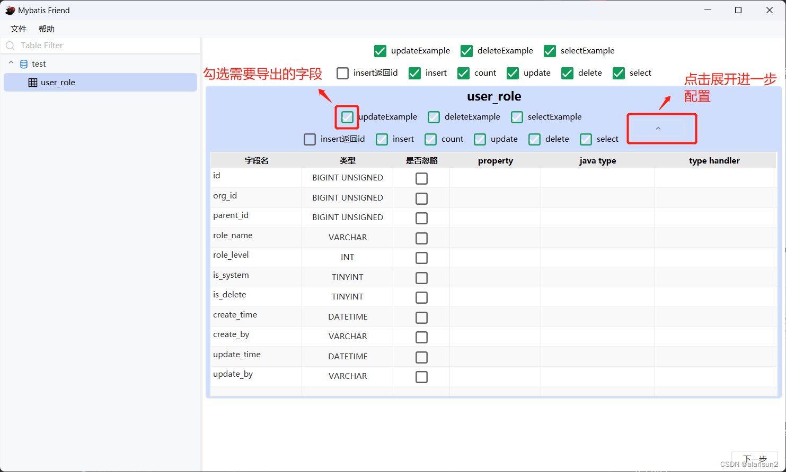Viewport: 786px width, 472px height.
Task: Toggle user_role panel updateExample checkbox
Action: coord(347,117)
